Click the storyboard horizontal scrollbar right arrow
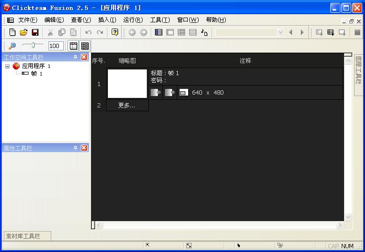The image size is (365, 252). pyautogui.click(x=340, y=225)
